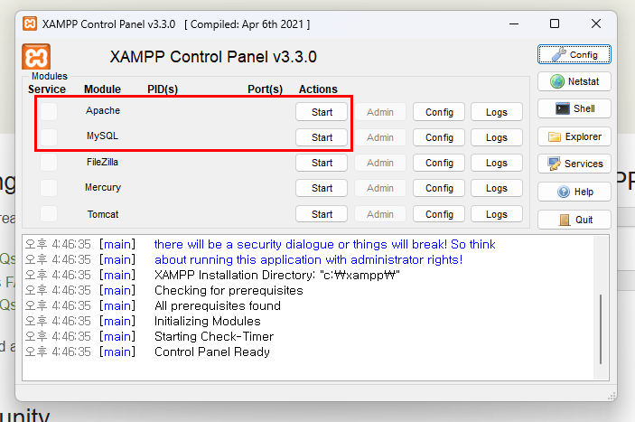Open Explorer folder button
Image resolution: width=635 pixels, height=422 pixels.
point(574,136)
